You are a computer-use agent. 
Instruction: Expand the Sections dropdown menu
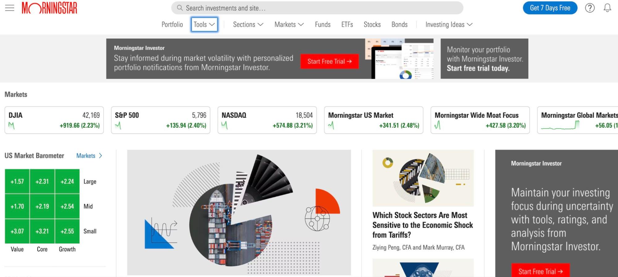[x=248, y=24]
